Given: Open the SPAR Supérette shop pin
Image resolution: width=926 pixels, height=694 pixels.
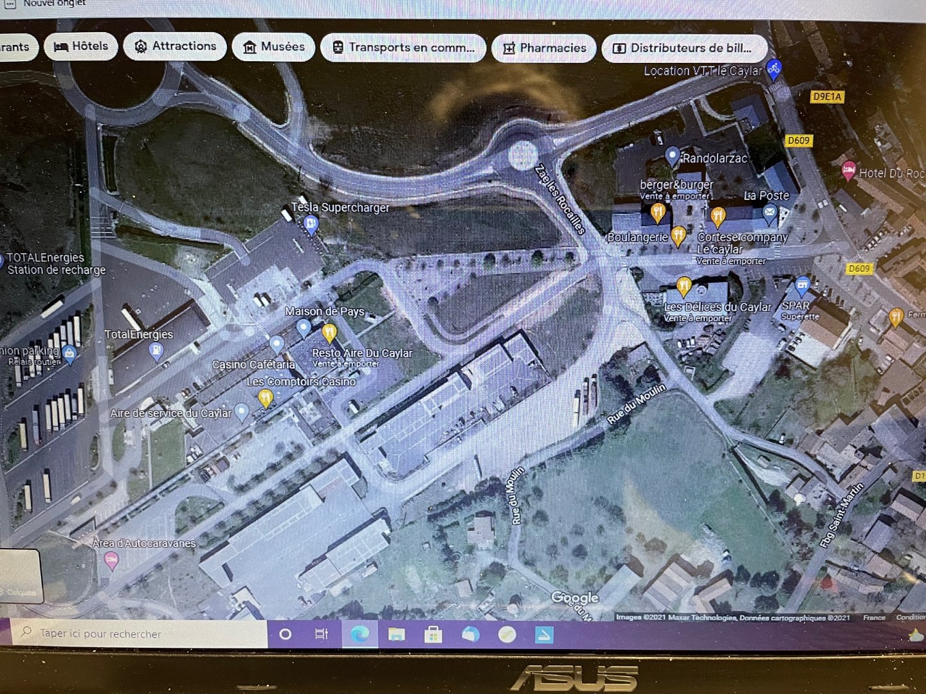Looking at the screenshot, I should click(x=802, y=286).
